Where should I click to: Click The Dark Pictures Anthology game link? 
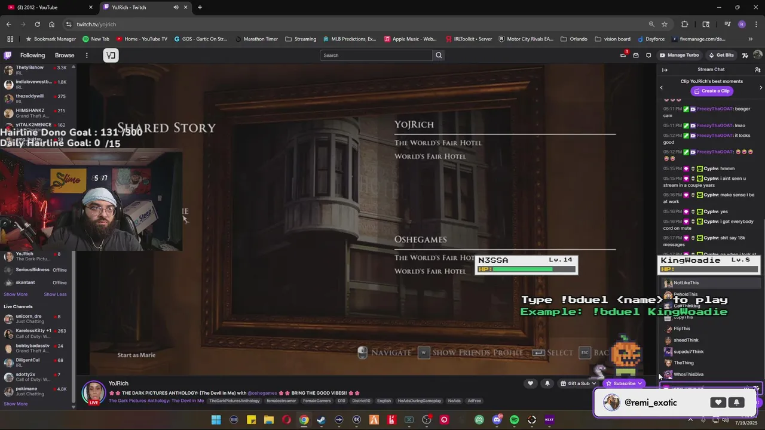coord(156,401)
